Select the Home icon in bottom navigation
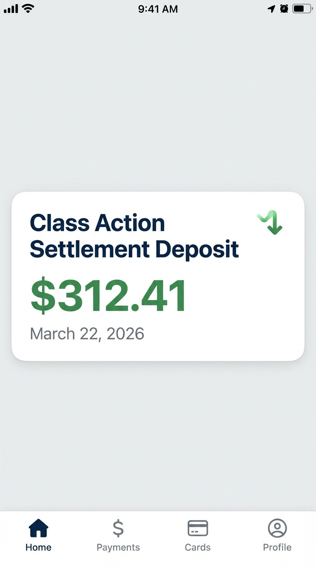This screenshot has height=567, width=316. pyautogui.click(x=38, y=528)
